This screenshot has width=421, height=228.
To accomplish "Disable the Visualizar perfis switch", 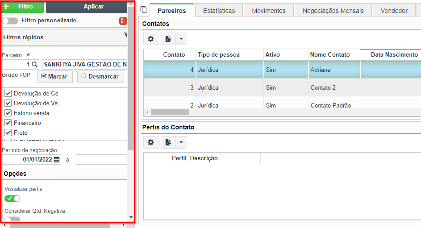I will (13, 199).
